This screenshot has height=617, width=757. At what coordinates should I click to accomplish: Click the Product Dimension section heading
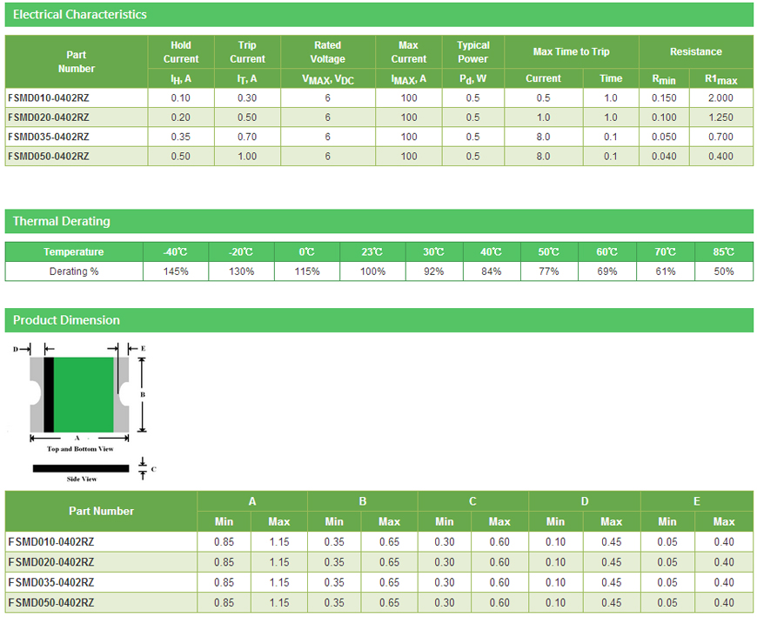click(66, 320)
